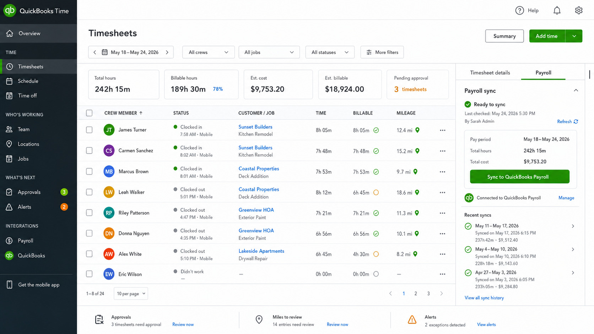Expand the May 11–May 17 sync entry

point(573,226)
